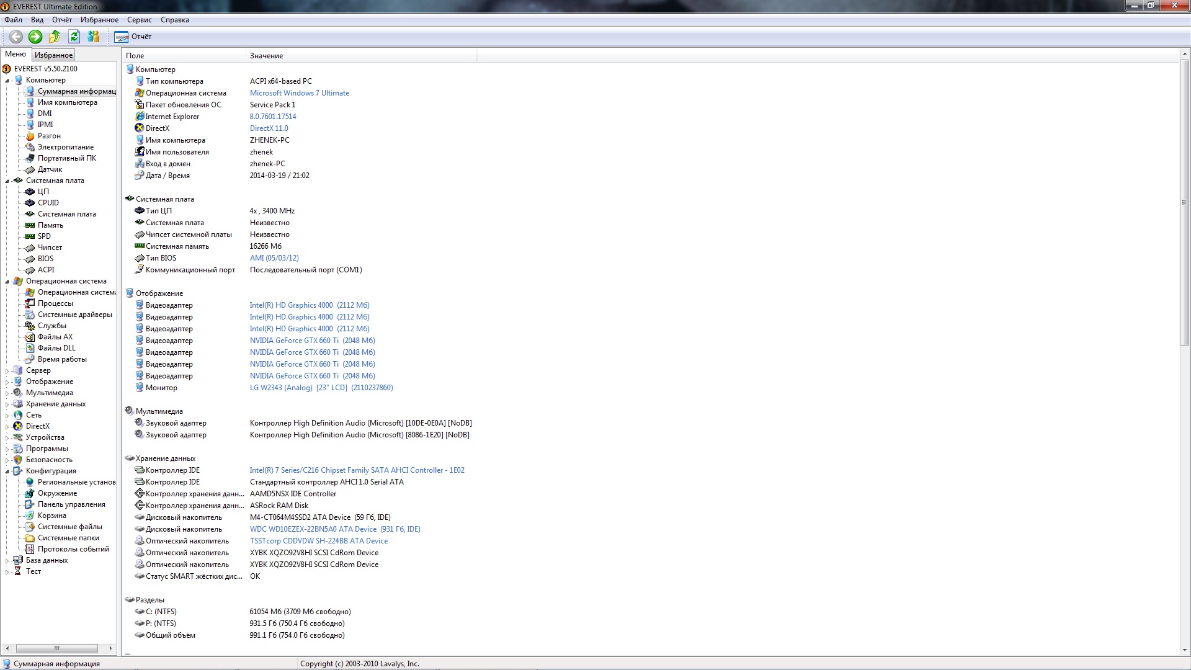
Task: Click the users toolbar icon
Action: click(94, 37)
